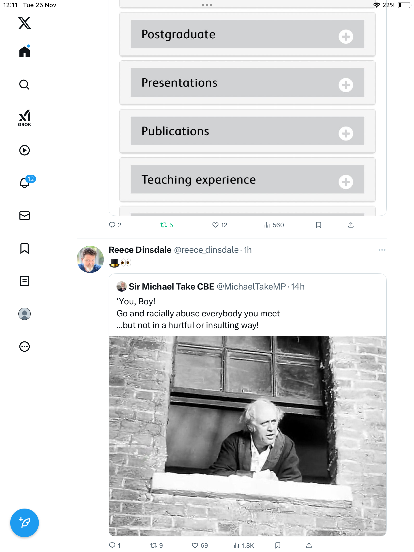Open Messages envelope icon
This screenshot has height=552, width=414.
click(x=25, y=216)
